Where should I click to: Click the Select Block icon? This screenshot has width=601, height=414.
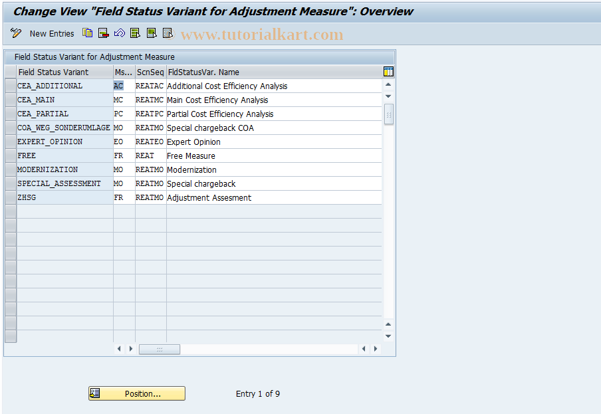152,33
